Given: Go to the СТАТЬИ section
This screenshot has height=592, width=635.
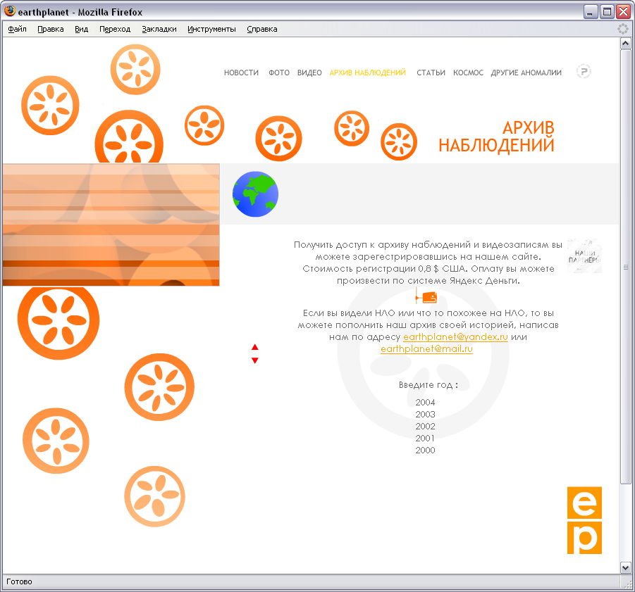Looking at the screenshot, I should click(x=431, y=73).
